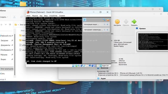Toggle the notification center speech-bubble icon
Image resolution: width=168 pixels, height=94 pixels.
(85, 20)
